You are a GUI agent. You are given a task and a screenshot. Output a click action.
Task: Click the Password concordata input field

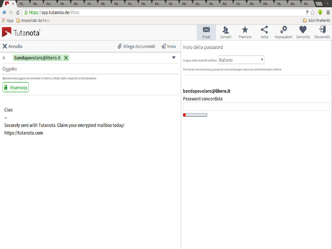point(256,107)
